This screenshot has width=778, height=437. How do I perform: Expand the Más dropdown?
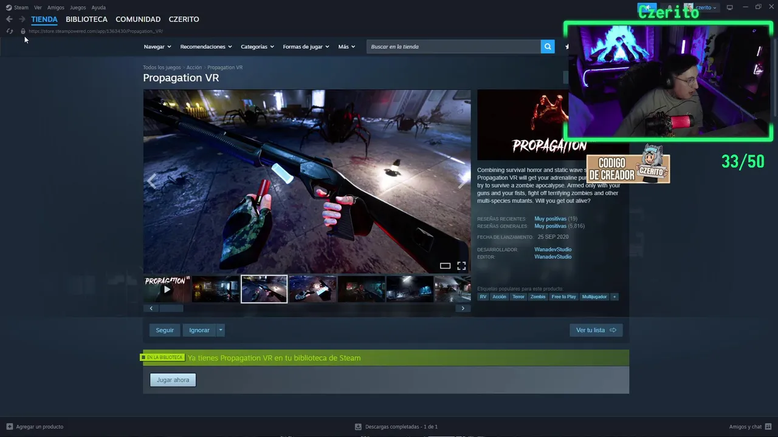(x=346, y=47)
